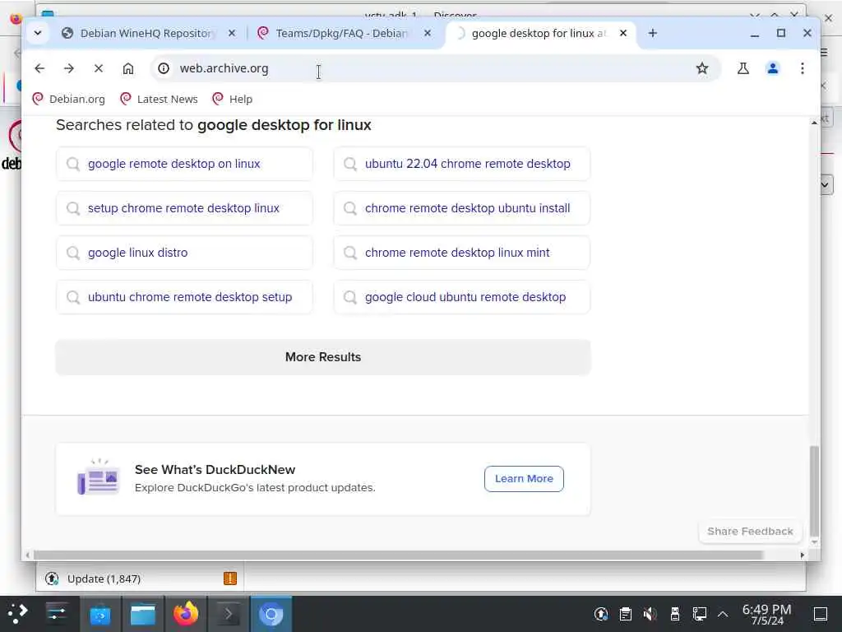Click the scroll up arrow
The height and width of the screenshot is (632, 842).
click(x=814, y=123)
